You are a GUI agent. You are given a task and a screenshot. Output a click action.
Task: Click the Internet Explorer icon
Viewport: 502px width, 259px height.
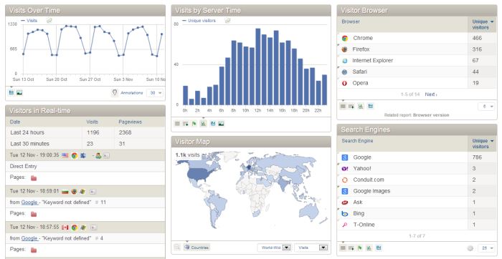point(344,61)
